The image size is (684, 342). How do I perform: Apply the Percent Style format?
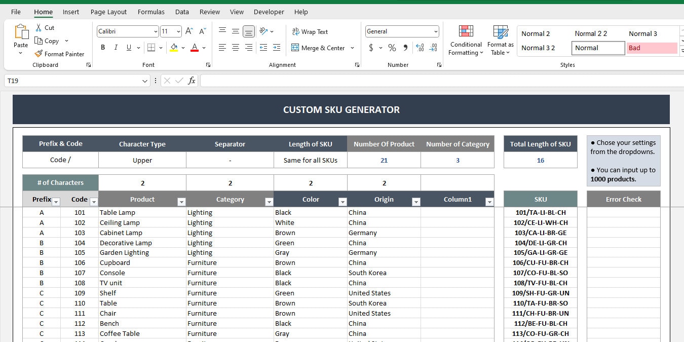click(x=391, y=48)
